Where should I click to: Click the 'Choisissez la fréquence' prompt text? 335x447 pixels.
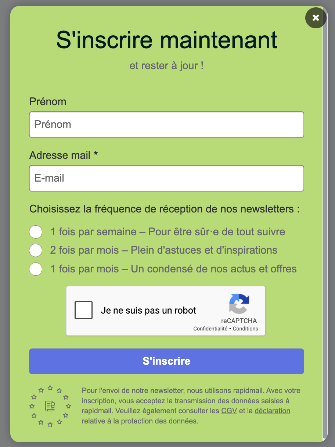[x=164, y=209]
